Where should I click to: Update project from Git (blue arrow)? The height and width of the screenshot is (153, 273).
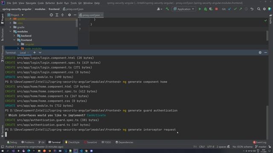click(x=229, y=9)
